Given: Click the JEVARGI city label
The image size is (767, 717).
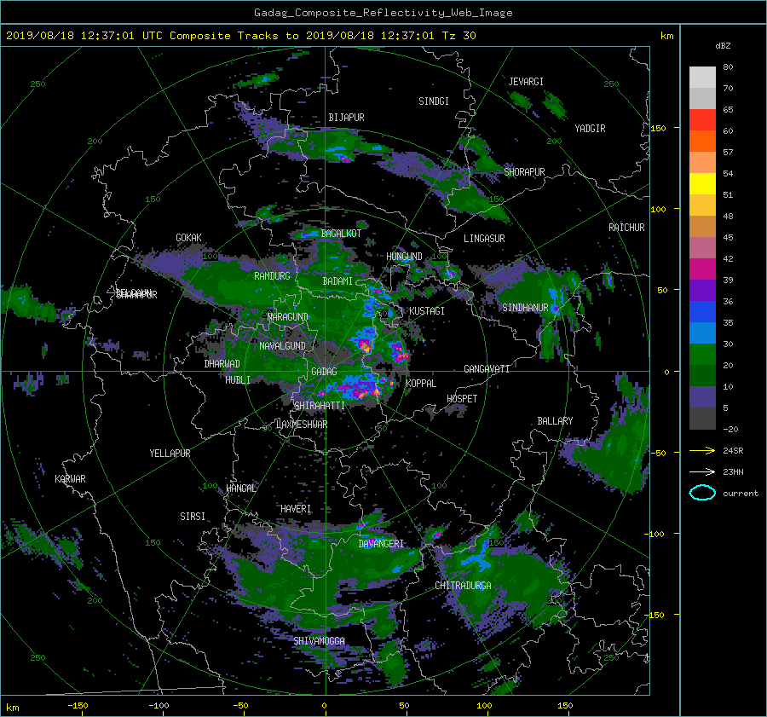Looking at the screenshot, I should [526, 82].
